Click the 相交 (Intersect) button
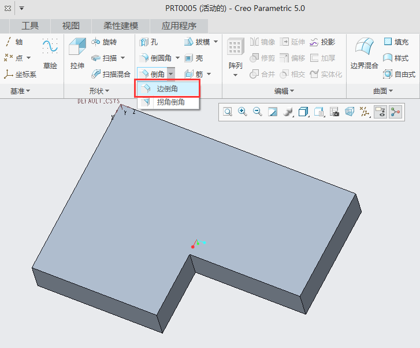Viewport: 420px width, 348px height. tap(292, 74)
